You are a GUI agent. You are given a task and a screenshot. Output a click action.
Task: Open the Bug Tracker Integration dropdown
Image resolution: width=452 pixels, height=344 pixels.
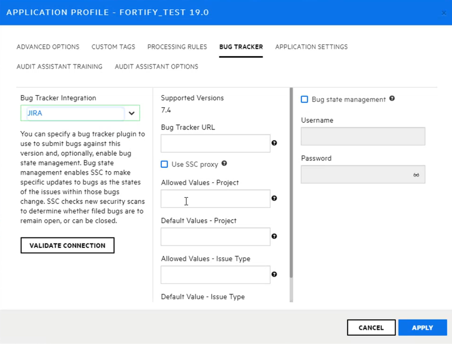131,113
